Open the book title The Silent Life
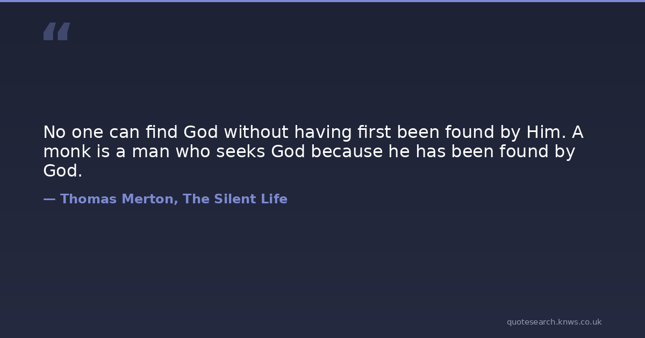The width and height of the screenshot is (645, 338). (x=235, y=199)
